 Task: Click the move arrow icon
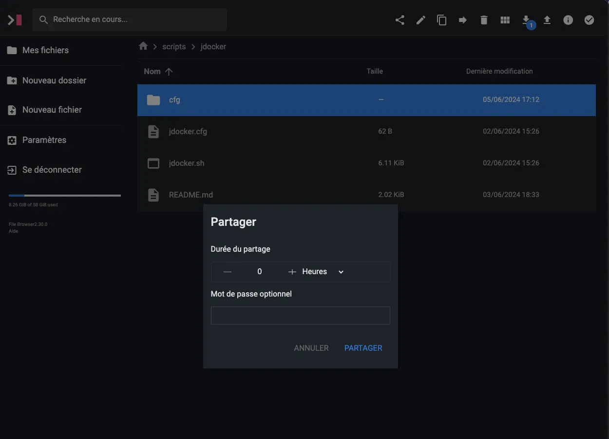(x=463, y=20)
